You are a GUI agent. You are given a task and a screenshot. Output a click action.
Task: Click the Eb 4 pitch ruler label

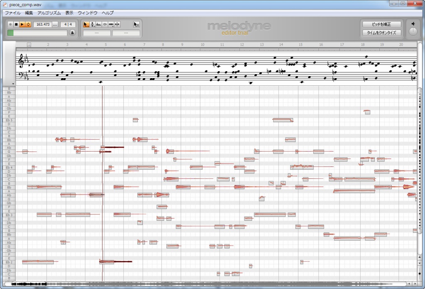click(9, 168)
